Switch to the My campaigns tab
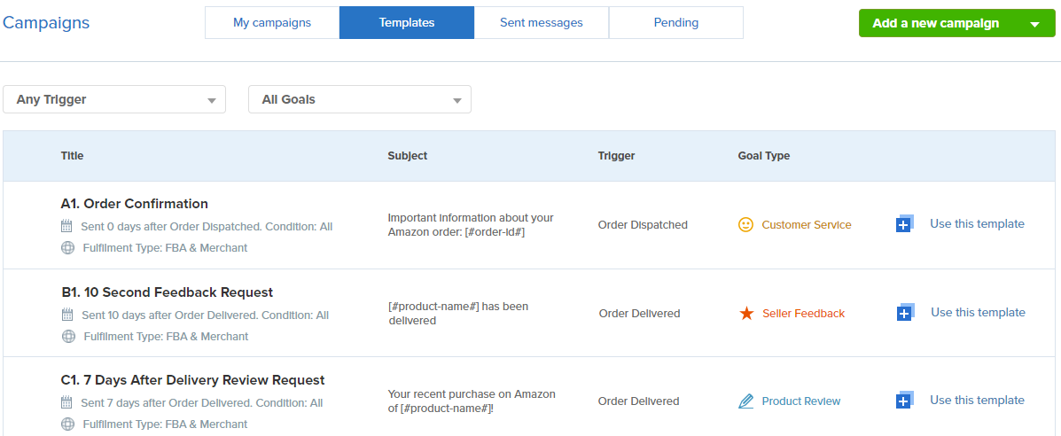The height and width of the screenshot is (436, 1061). coord(272,23)
